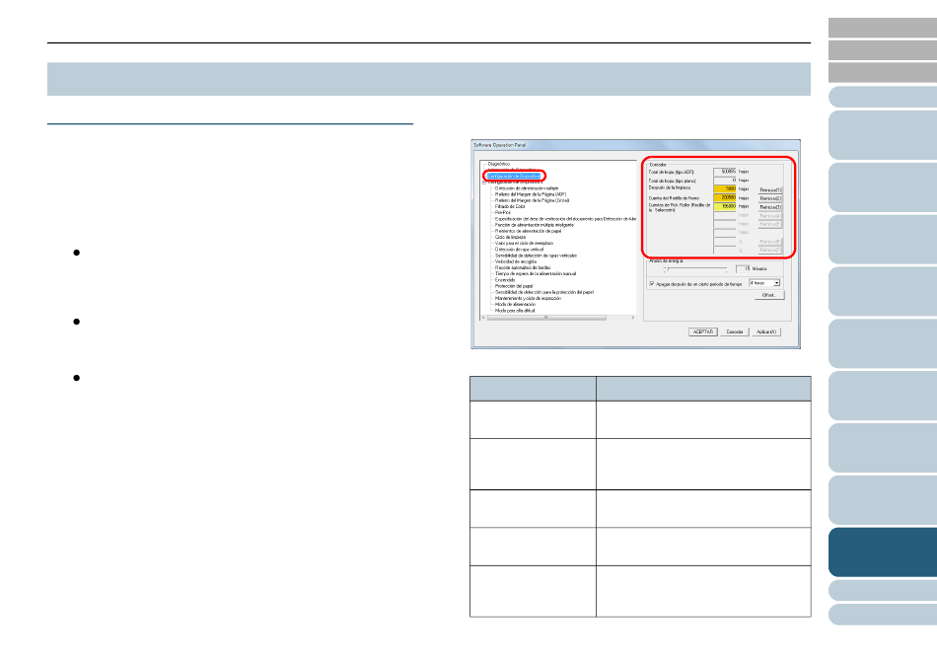
Task: Select highlighted Configuración de Dispositivo tree item
Action: [x=513, y=176]
